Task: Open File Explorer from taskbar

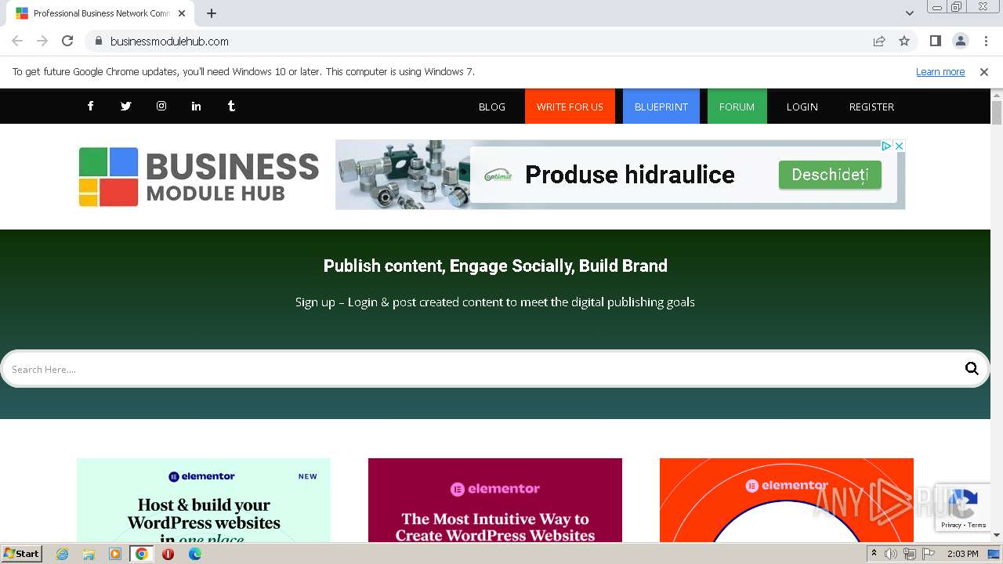Action: pos(89,554)
